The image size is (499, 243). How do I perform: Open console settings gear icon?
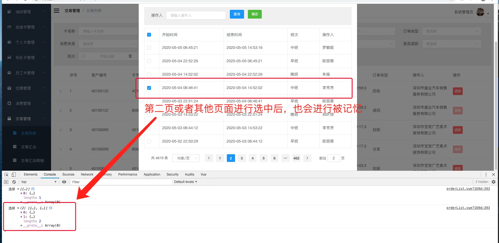tap(494, 182)
